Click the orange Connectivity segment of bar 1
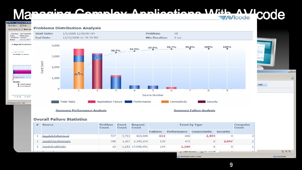This screenshot has height=170, width=302. coord(79,75)
